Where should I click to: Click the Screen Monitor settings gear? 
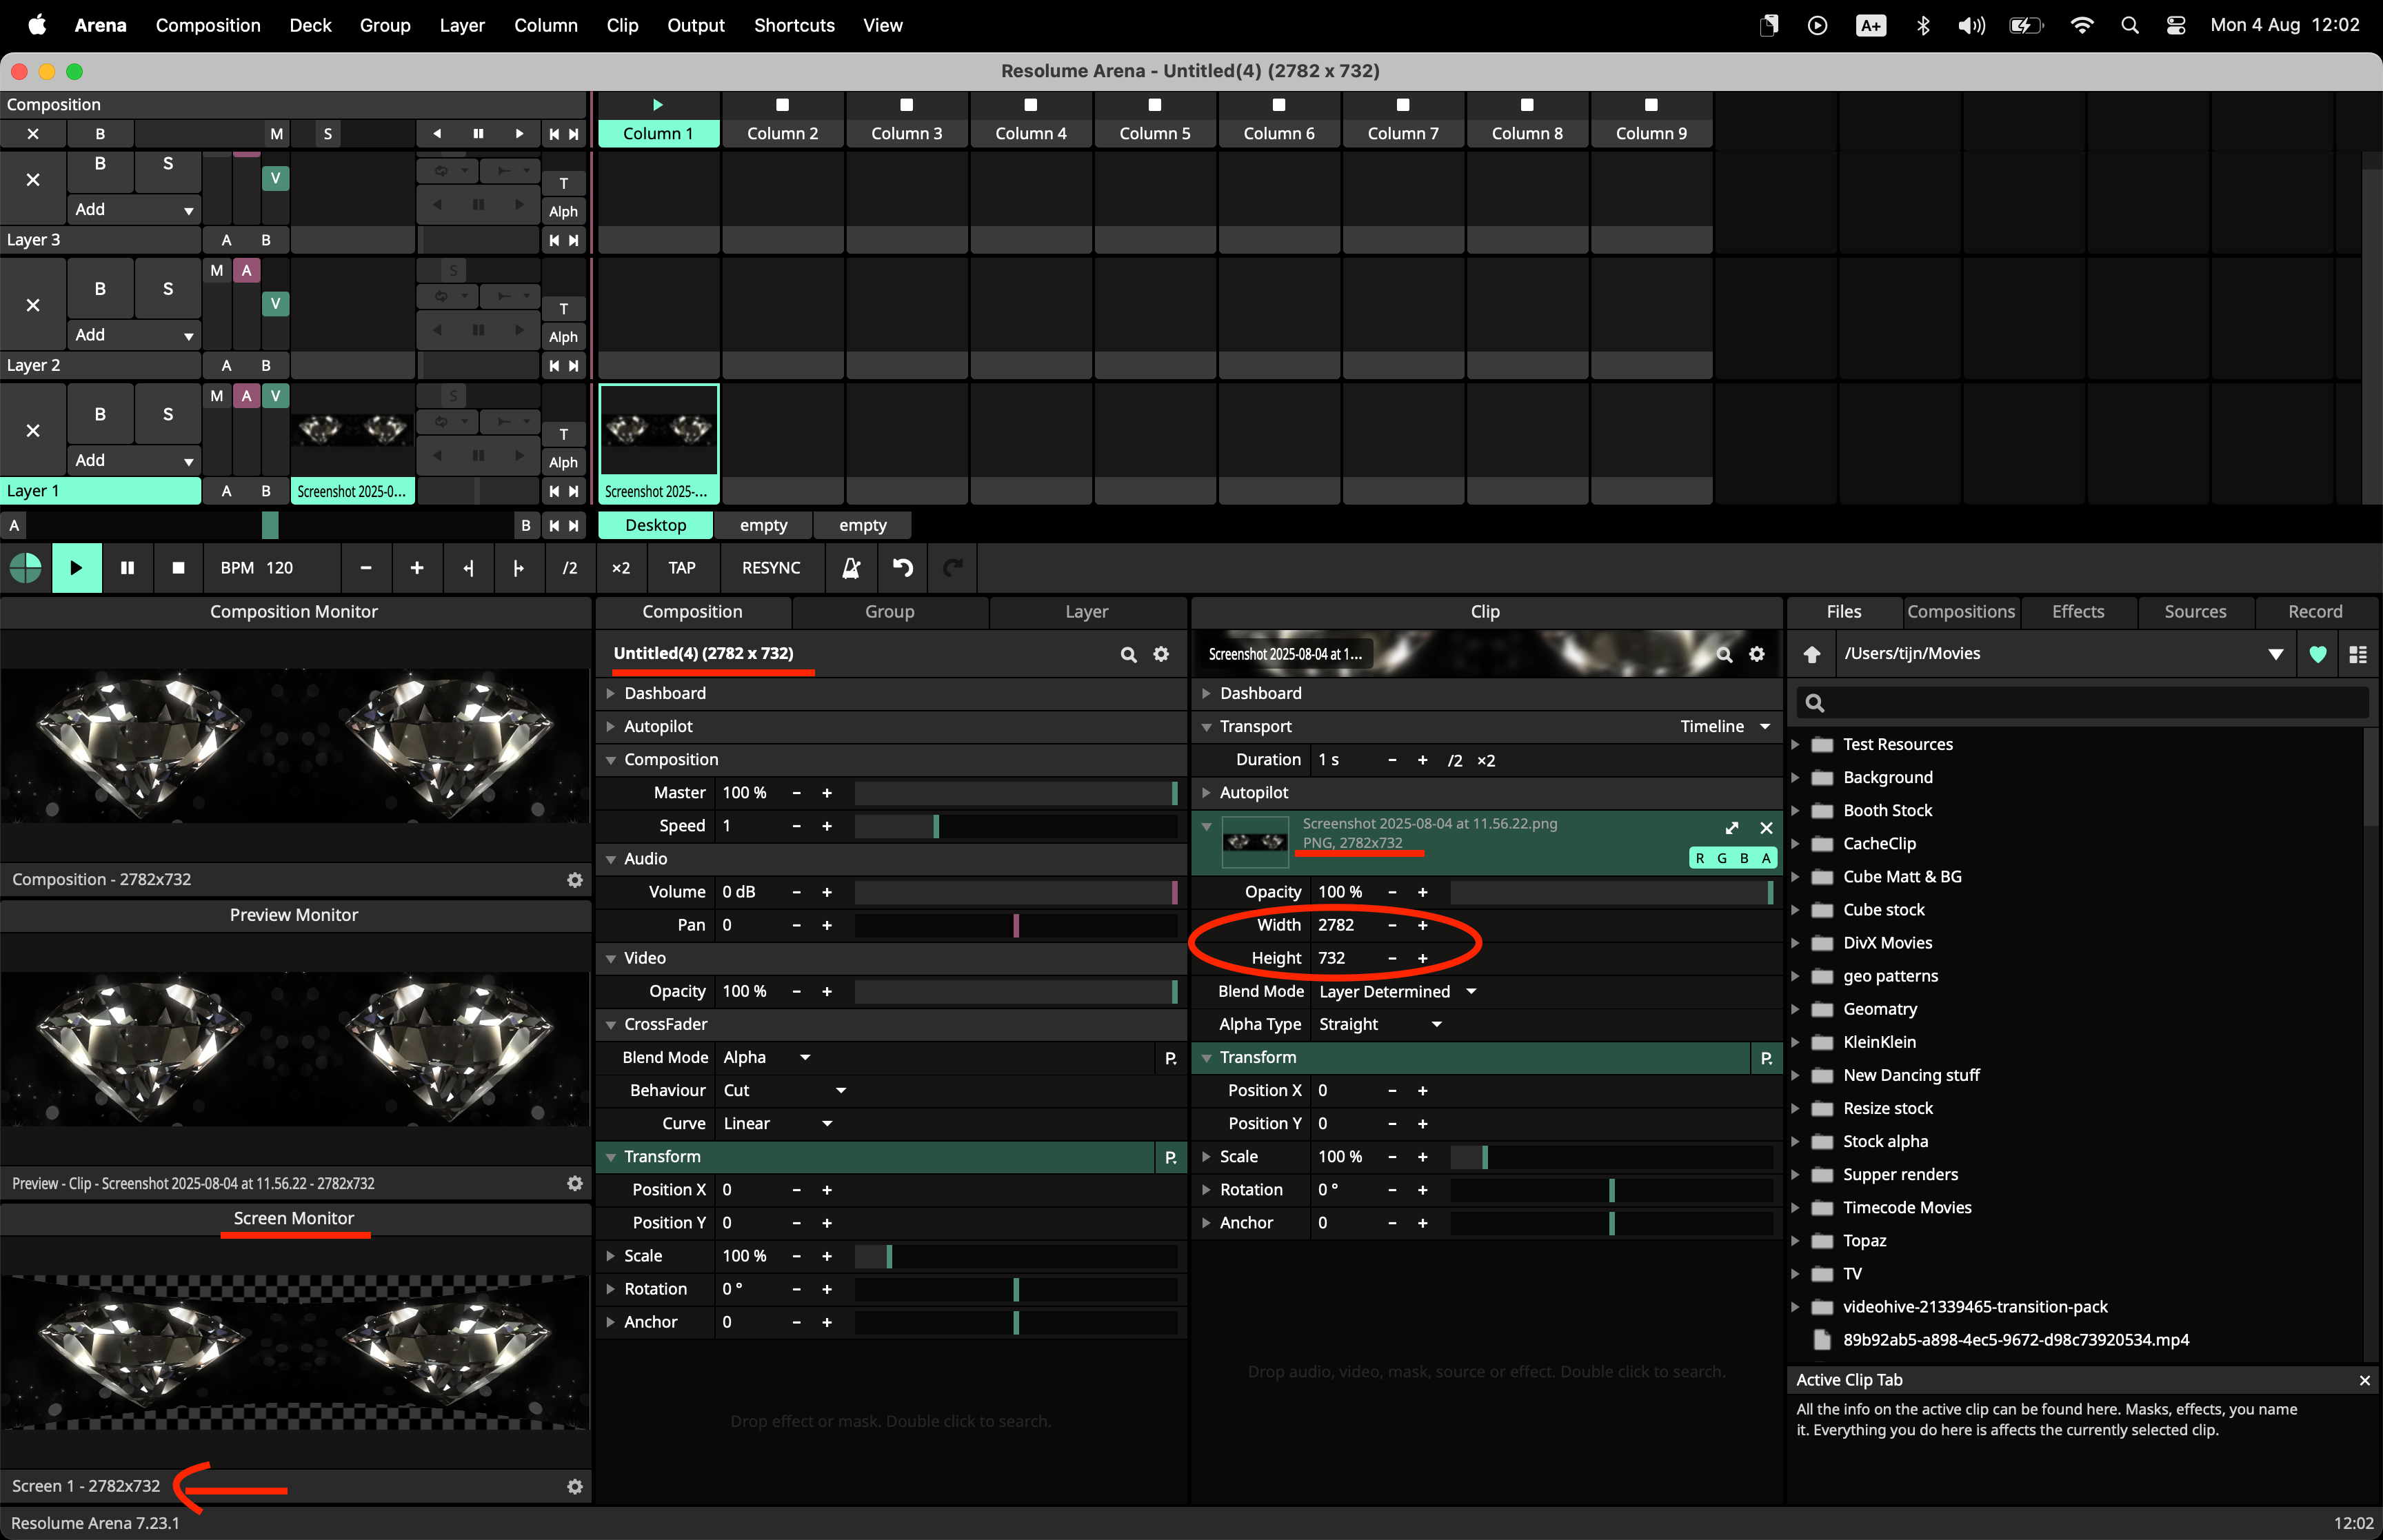tap(574, 1486)
